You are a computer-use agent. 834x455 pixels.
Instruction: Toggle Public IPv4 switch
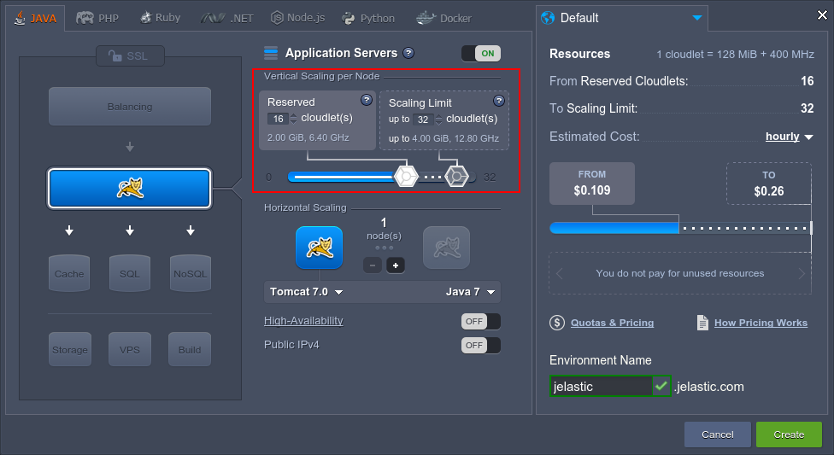[x=481, y=345]
